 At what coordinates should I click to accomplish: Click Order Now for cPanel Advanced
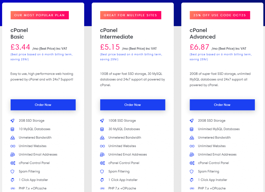click(x=222, y=105)
